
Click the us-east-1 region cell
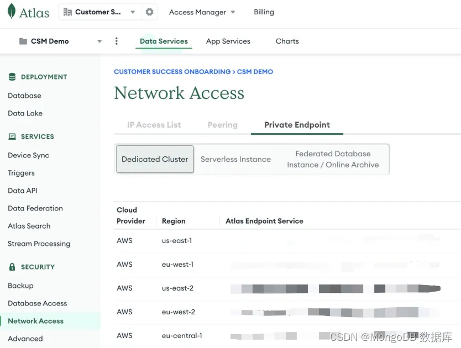177,240
